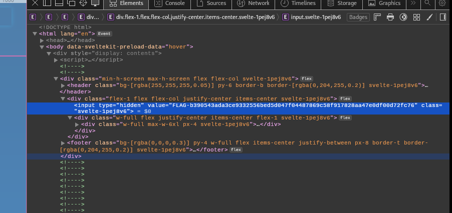Open the Graphics tab
This screenshot has height=213, width=452.
pyautogui.click(x=384, y=3)
